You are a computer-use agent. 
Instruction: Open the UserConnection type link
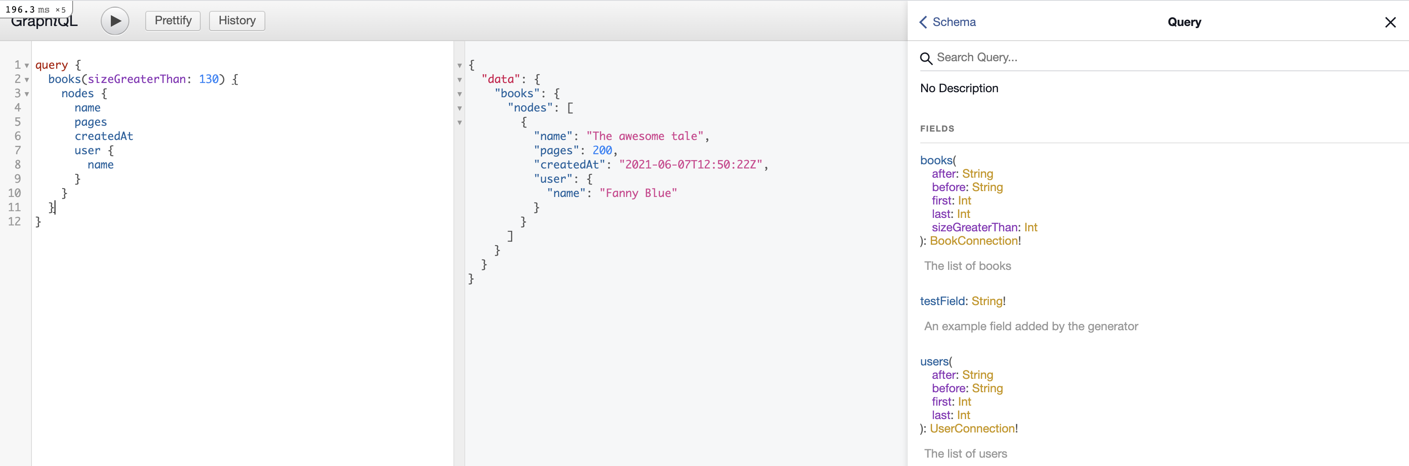pos(972,428)
